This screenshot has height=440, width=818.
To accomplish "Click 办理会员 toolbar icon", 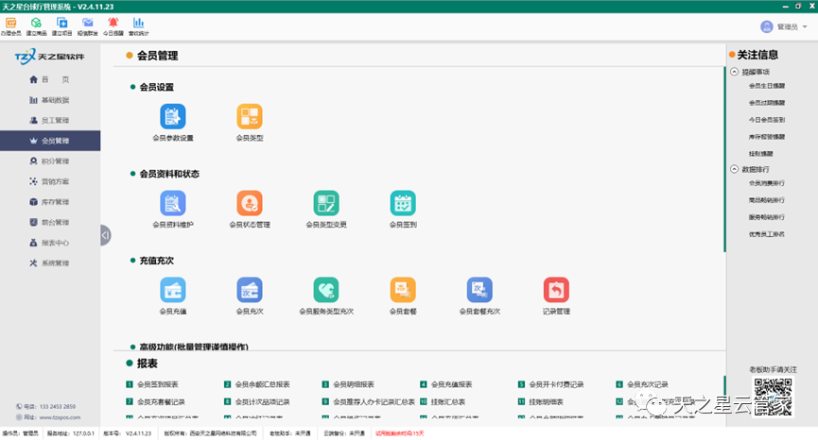I will tap(10, 25).
